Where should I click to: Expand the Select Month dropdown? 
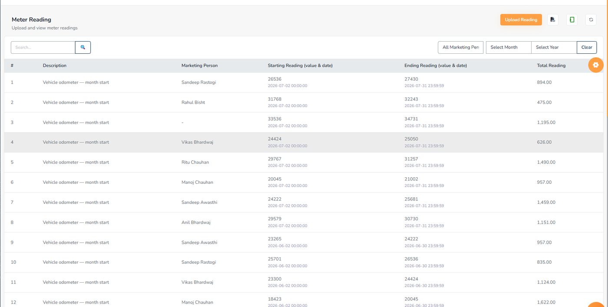tap(509, 47)
